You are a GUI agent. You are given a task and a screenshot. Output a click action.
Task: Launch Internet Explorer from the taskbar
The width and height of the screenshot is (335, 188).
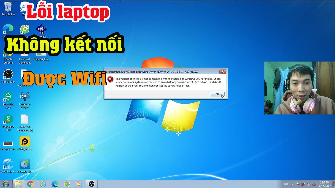42,184
